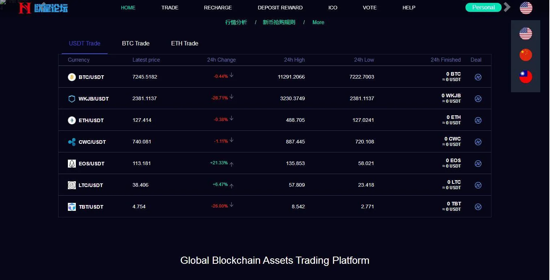The width and height of the screenshot is (550, 280).
Task: Open the TRADE menu item
Action: 170,8
